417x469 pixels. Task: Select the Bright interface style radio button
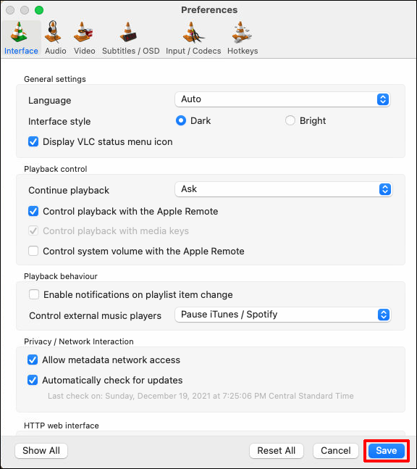[x=290, y=120]
